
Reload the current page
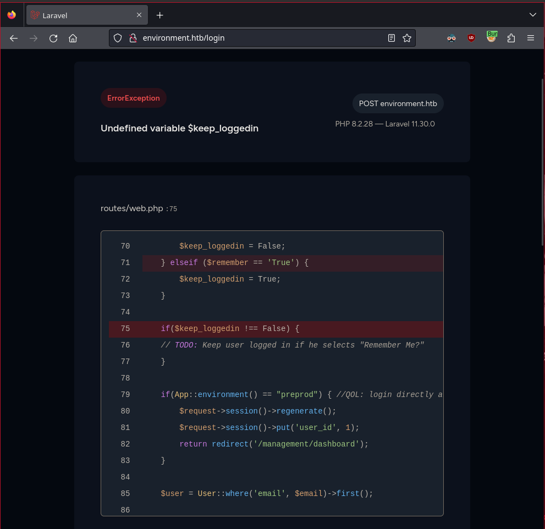click(53, 38)
